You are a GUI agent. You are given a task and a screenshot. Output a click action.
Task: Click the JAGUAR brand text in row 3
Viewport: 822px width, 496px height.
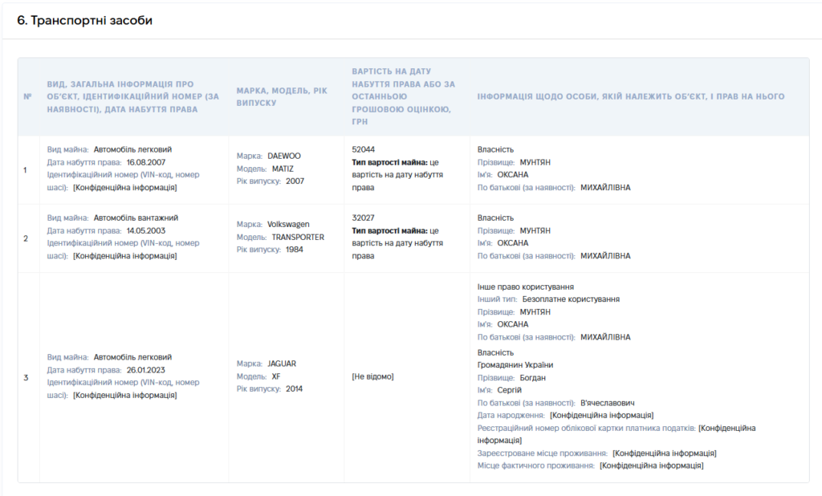point(282,364)
